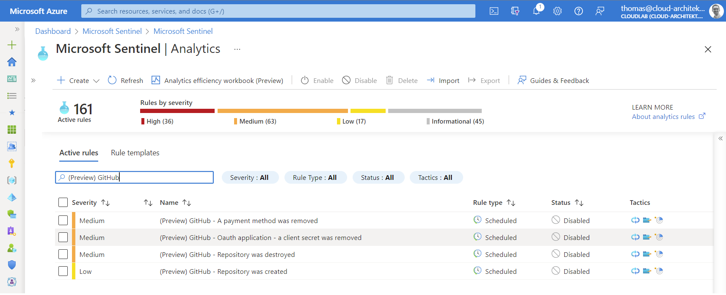The width and height of the screenshot is (726, 295).
Task: Switch to Rule templates tab
Action: pyautogui.click(x=135, y=153)
